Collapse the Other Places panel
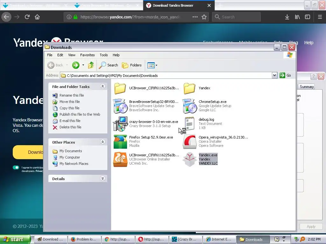The width and height of the screenshot is (326, 244). (x=103, y=142)
